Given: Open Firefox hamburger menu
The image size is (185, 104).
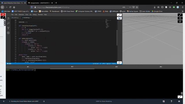Looking at the screenshot, I should coord(183,7).
